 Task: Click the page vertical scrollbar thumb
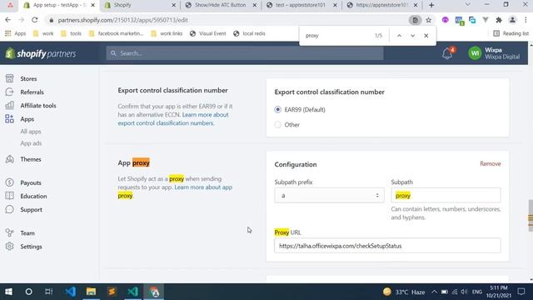coord(531,216)
